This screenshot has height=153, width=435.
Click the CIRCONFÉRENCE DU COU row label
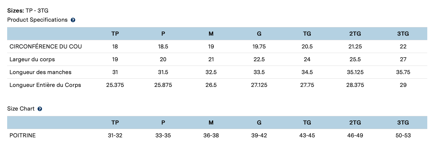click(46, 46)
